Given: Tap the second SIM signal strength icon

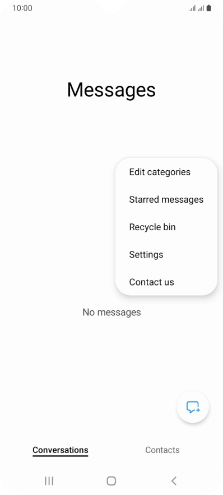Looking at the screenshot, I should tap(201, 8).
